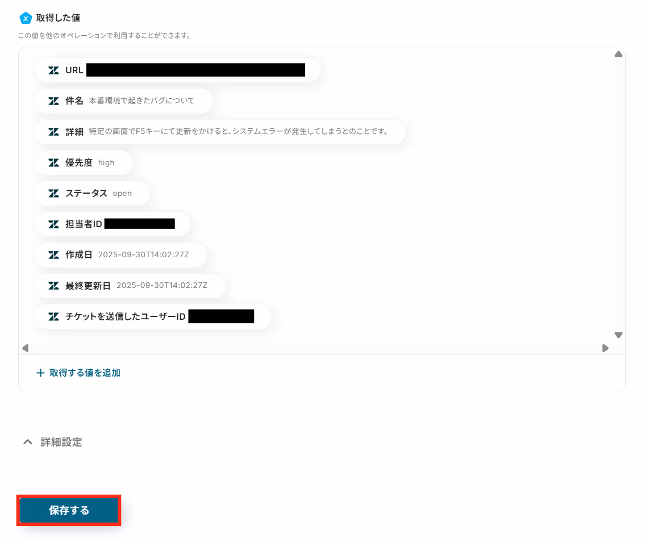The width and height of the screenshot is (645, 539).
Task: Select the 件名 value chip
Action: point(124,101)
